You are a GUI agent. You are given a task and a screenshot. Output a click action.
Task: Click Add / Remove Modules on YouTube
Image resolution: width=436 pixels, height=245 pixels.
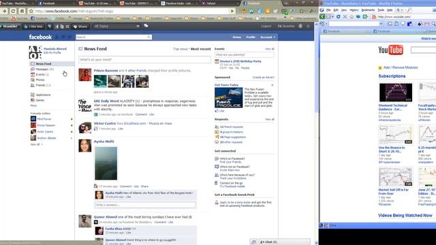(401, 67)
